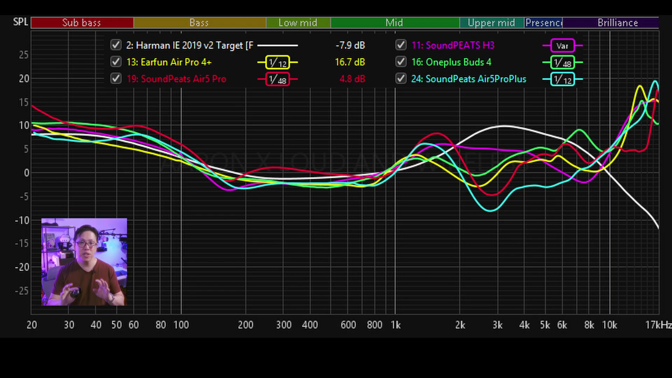This screenshot has width=672, height=378.
Task: Click the 1k frequency axis label
Action: pos(395,325)
